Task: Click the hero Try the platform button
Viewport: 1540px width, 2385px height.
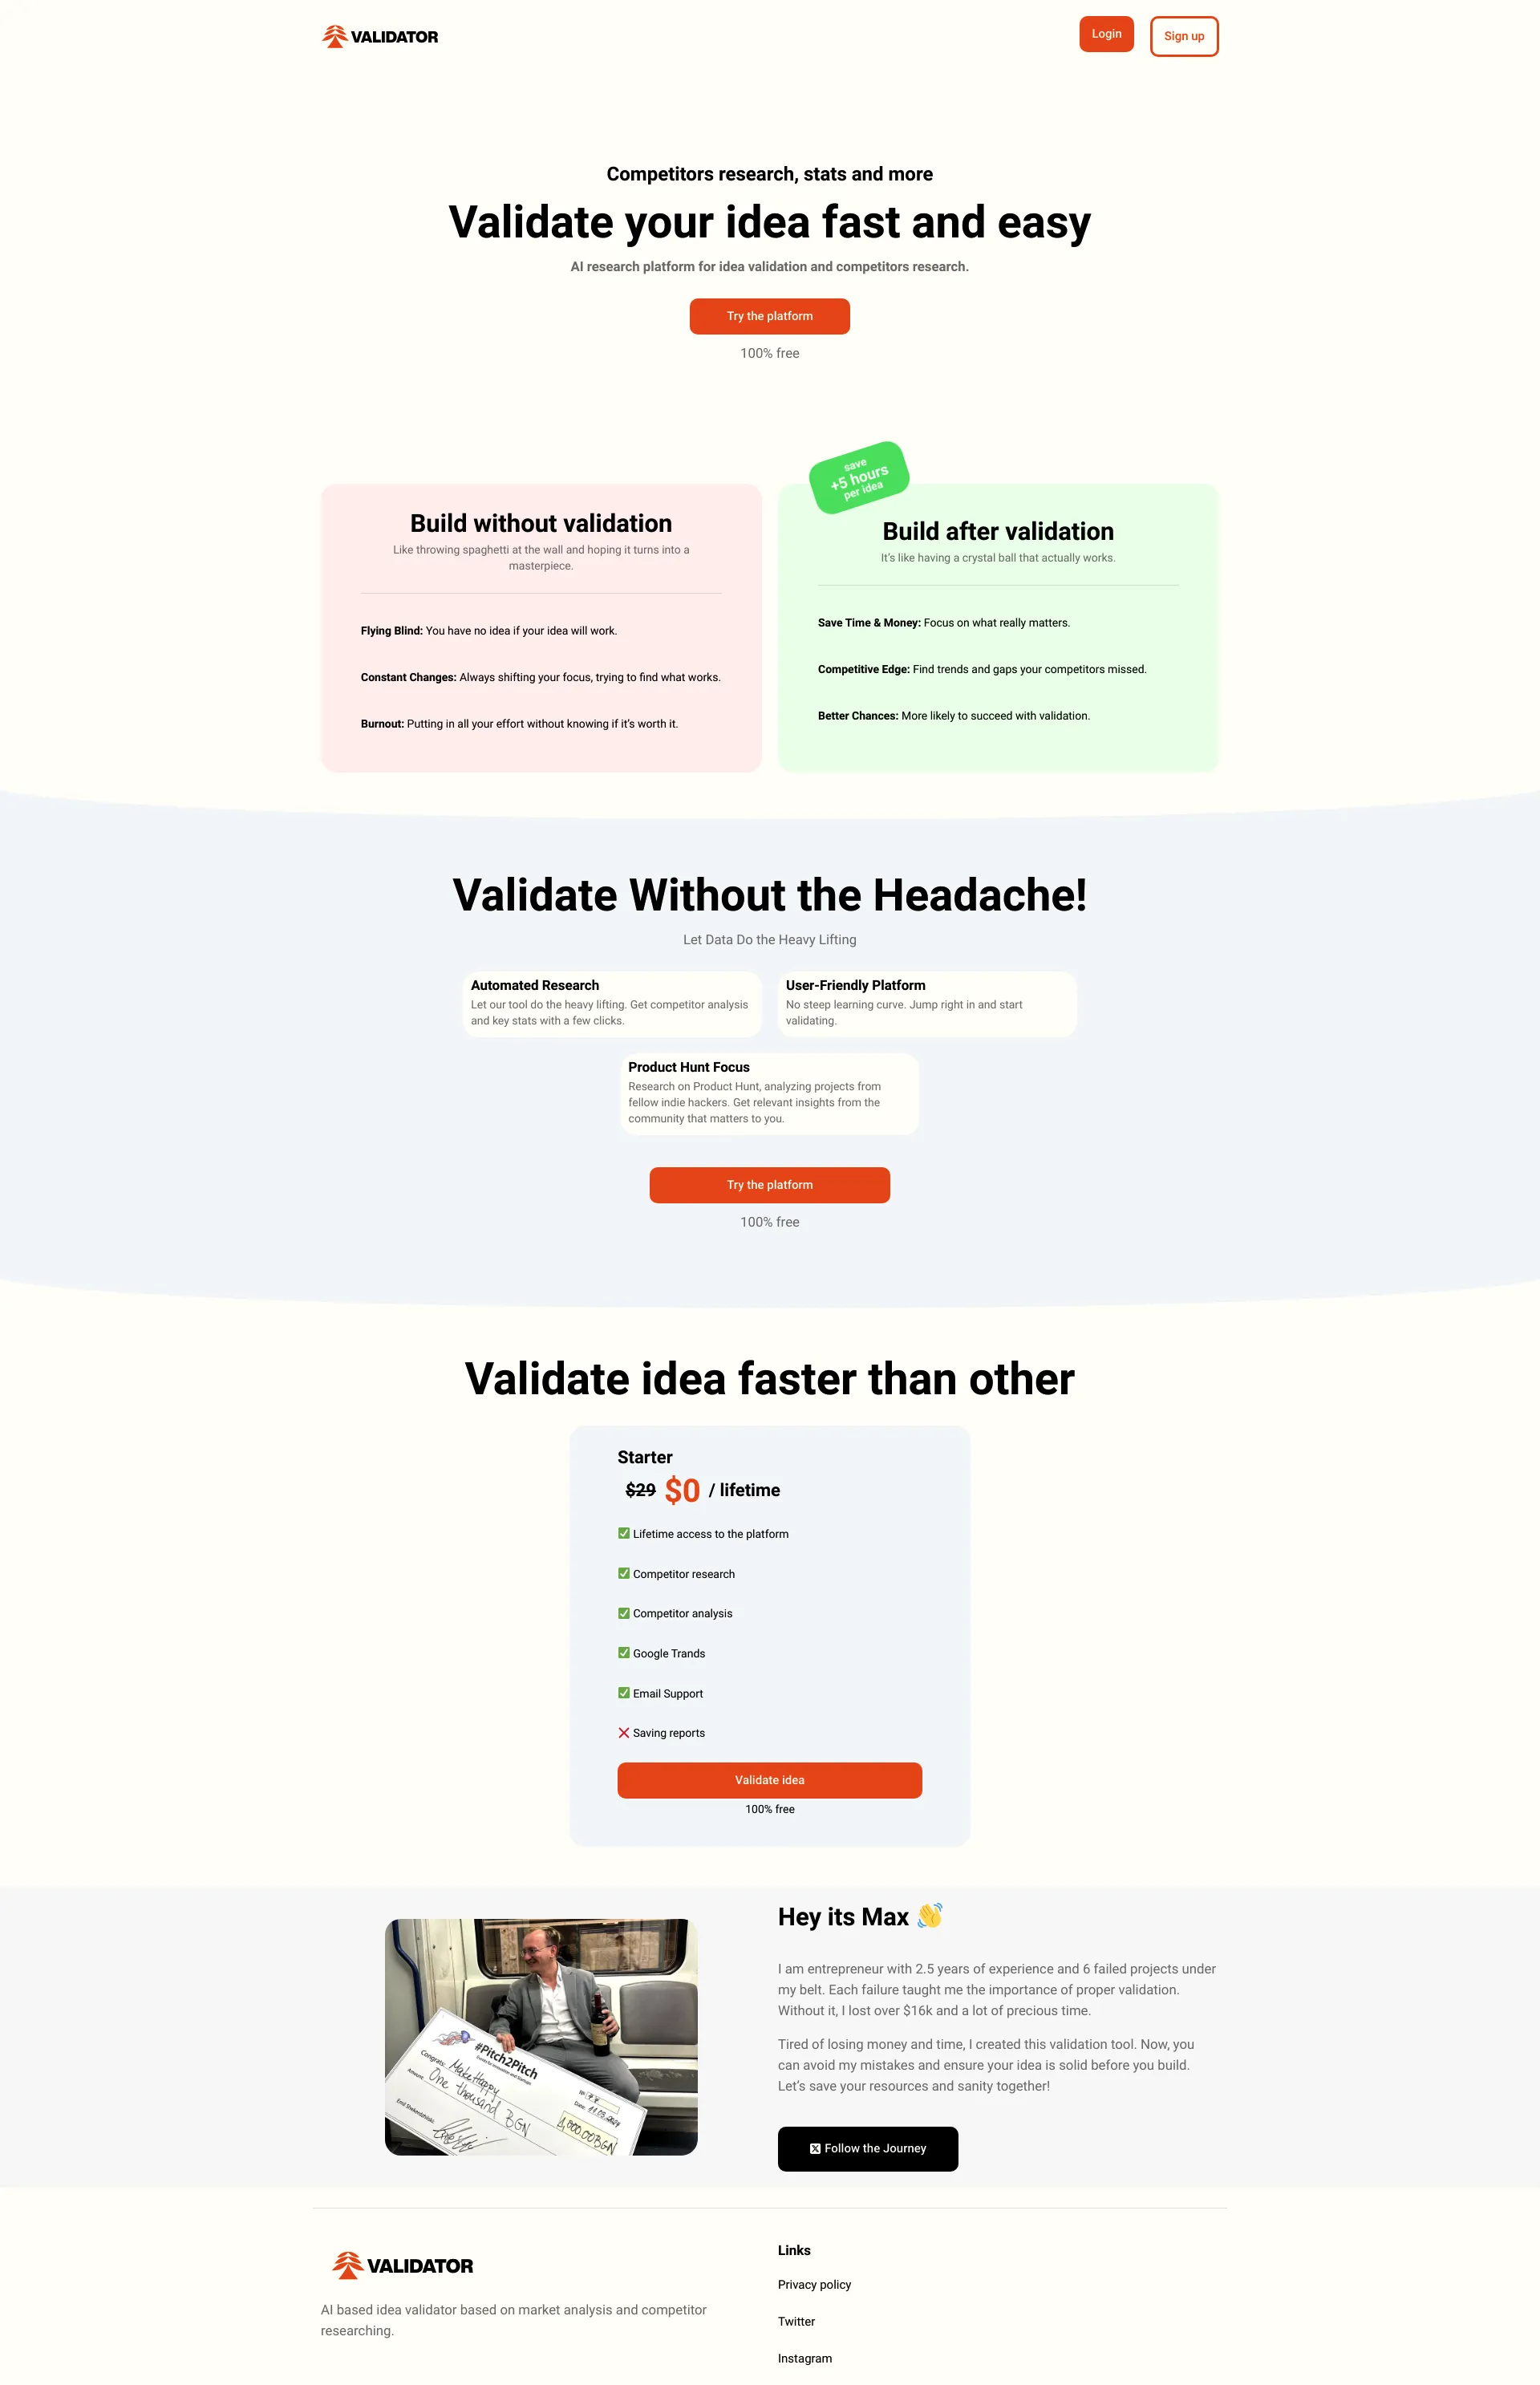Action: [x=770, y=314]
